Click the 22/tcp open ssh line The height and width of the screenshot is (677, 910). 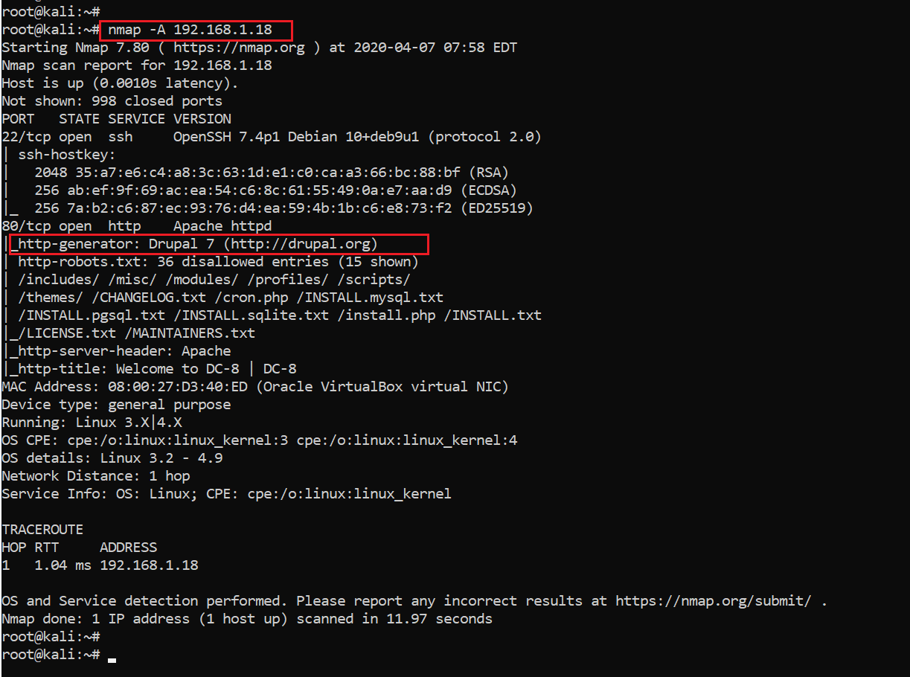(67, 137)
